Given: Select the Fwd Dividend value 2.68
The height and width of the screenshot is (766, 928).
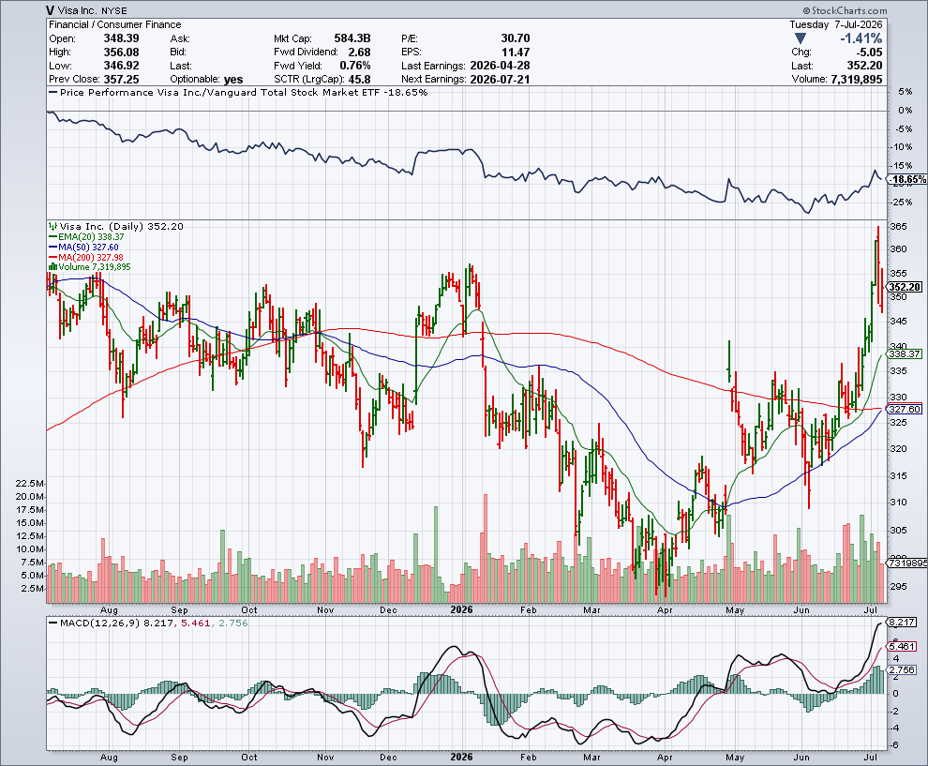Looking at the screenshot, I should 359,53.
